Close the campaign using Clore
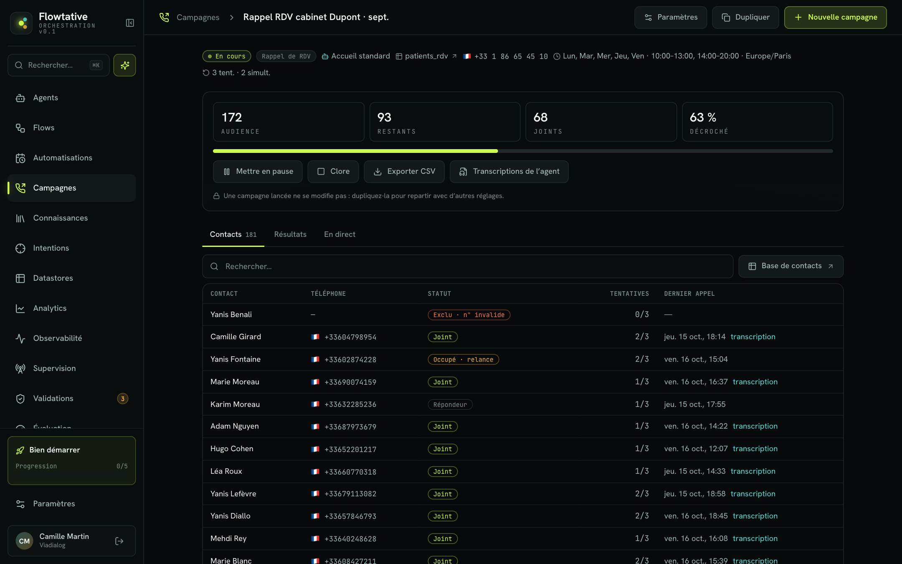 [333, 172]
